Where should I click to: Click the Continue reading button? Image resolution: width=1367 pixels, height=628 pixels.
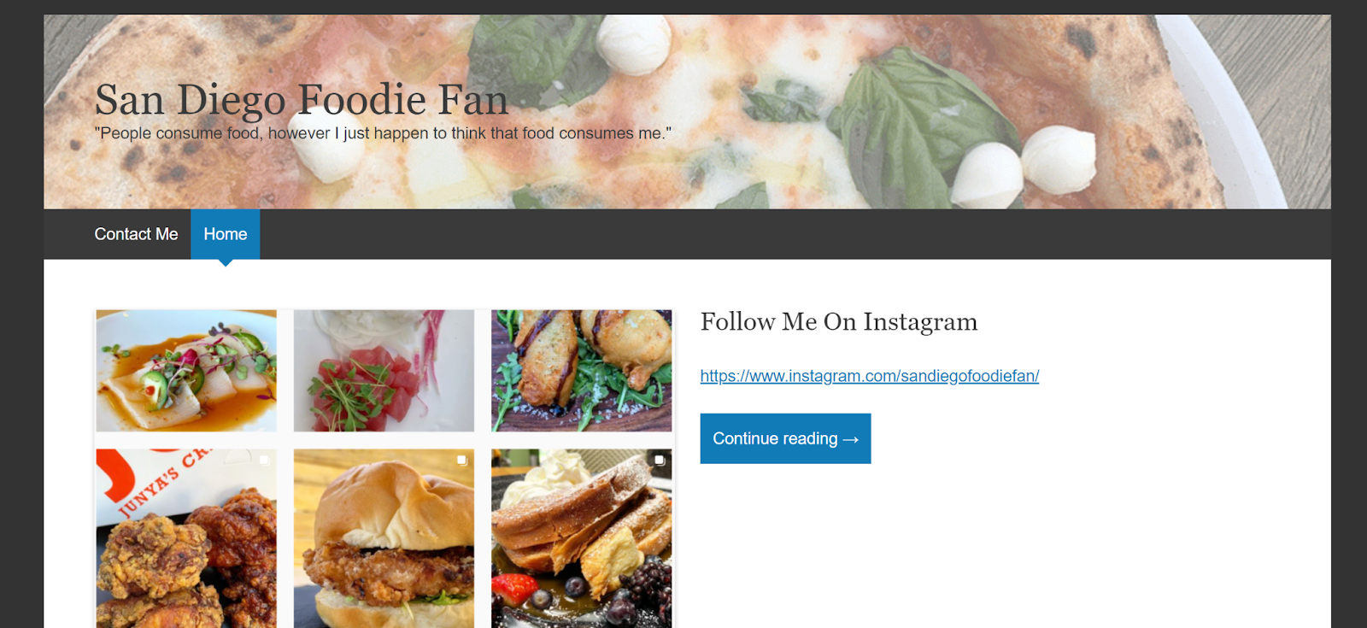785,438
